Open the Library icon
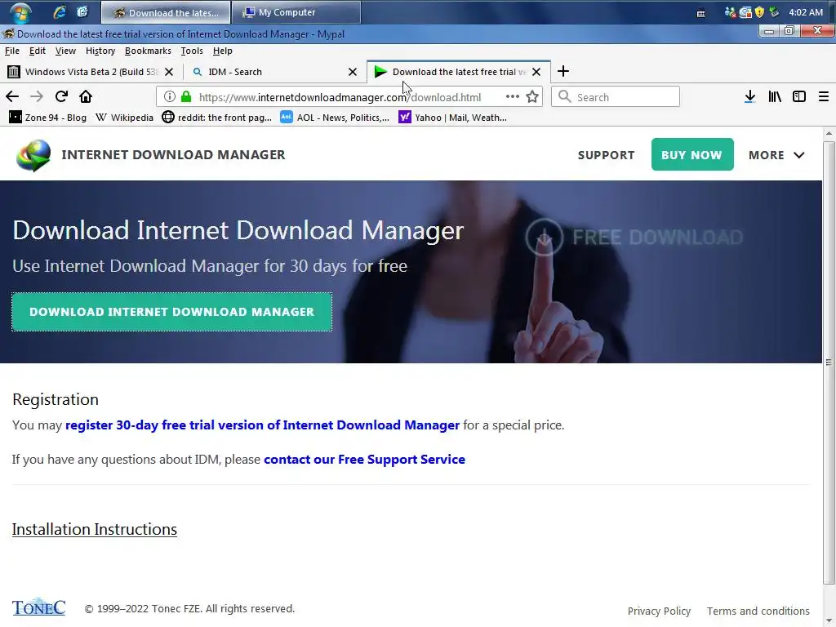 [775, 96]
